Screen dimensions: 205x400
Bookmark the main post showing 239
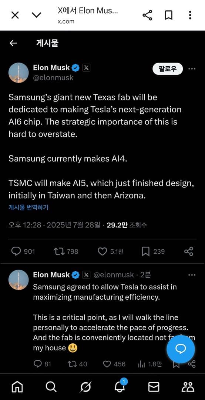pos(153,251)
